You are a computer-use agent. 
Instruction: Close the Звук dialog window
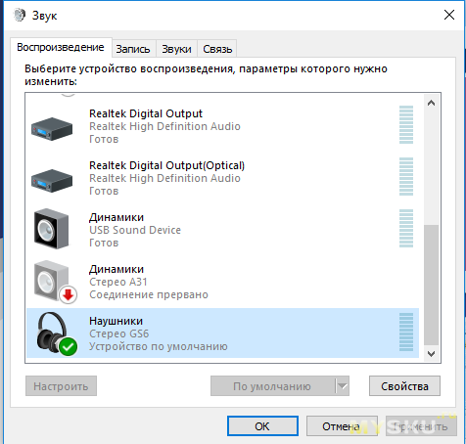pos(449,15)
